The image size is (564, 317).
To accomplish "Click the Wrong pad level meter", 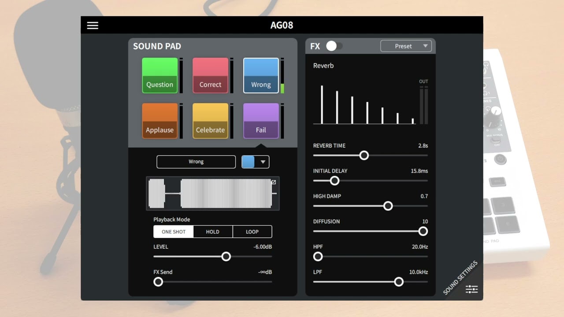I will (282, 75).
